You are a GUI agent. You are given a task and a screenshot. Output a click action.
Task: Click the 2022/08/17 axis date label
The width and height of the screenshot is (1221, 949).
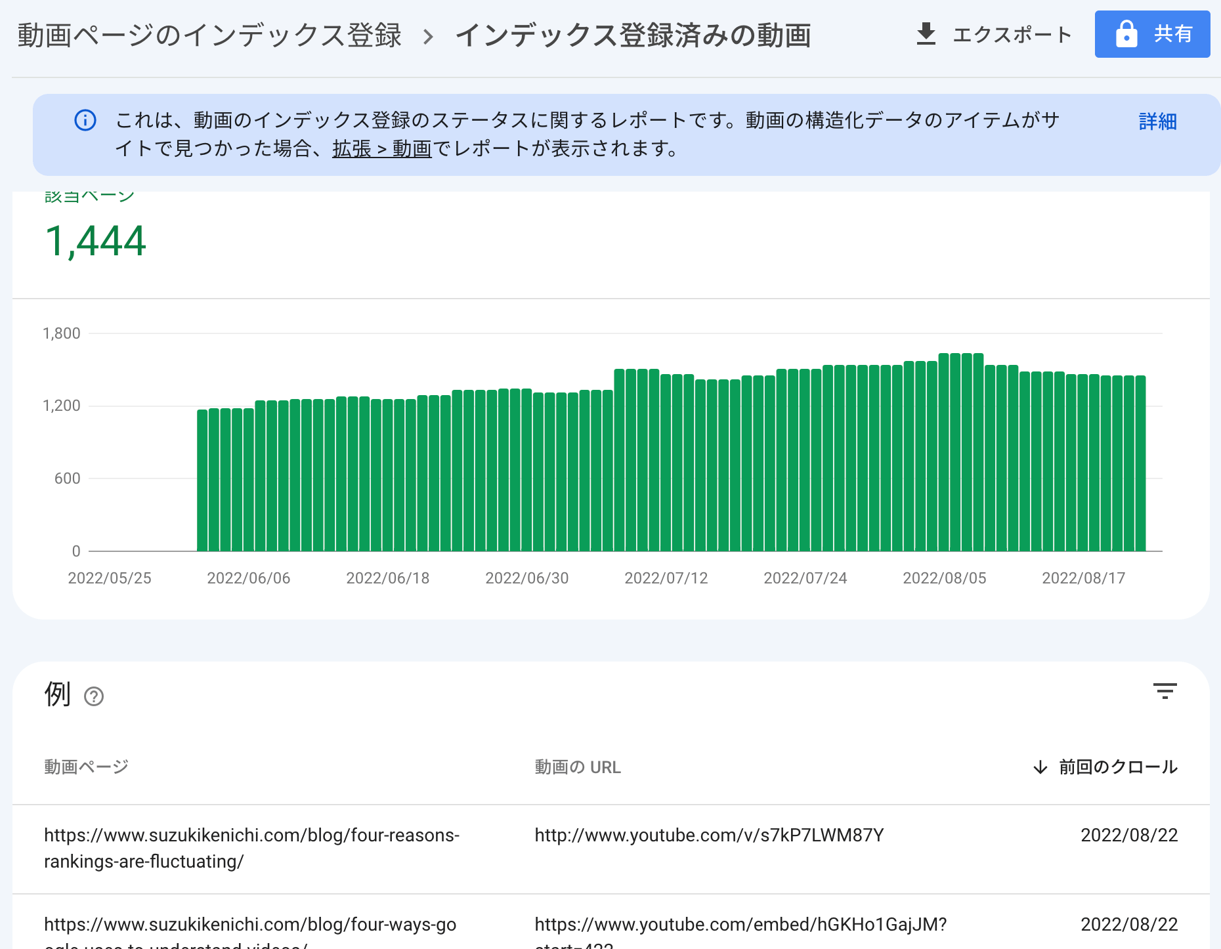1083,578
